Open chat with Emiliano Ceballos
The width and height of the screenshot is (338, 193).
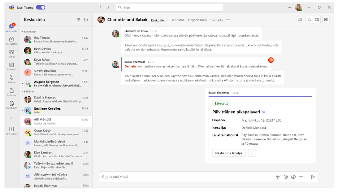56,110
